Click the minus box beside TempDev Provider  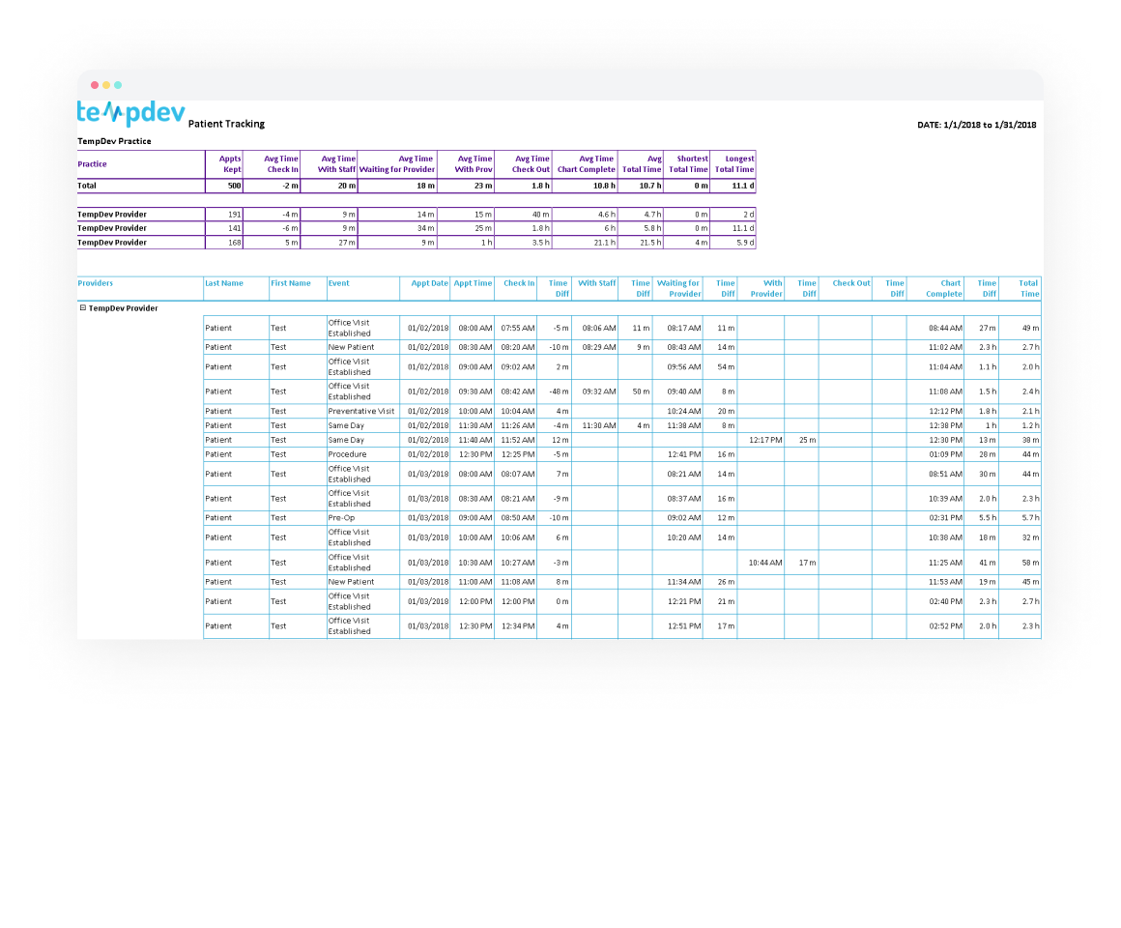[84, 306]
